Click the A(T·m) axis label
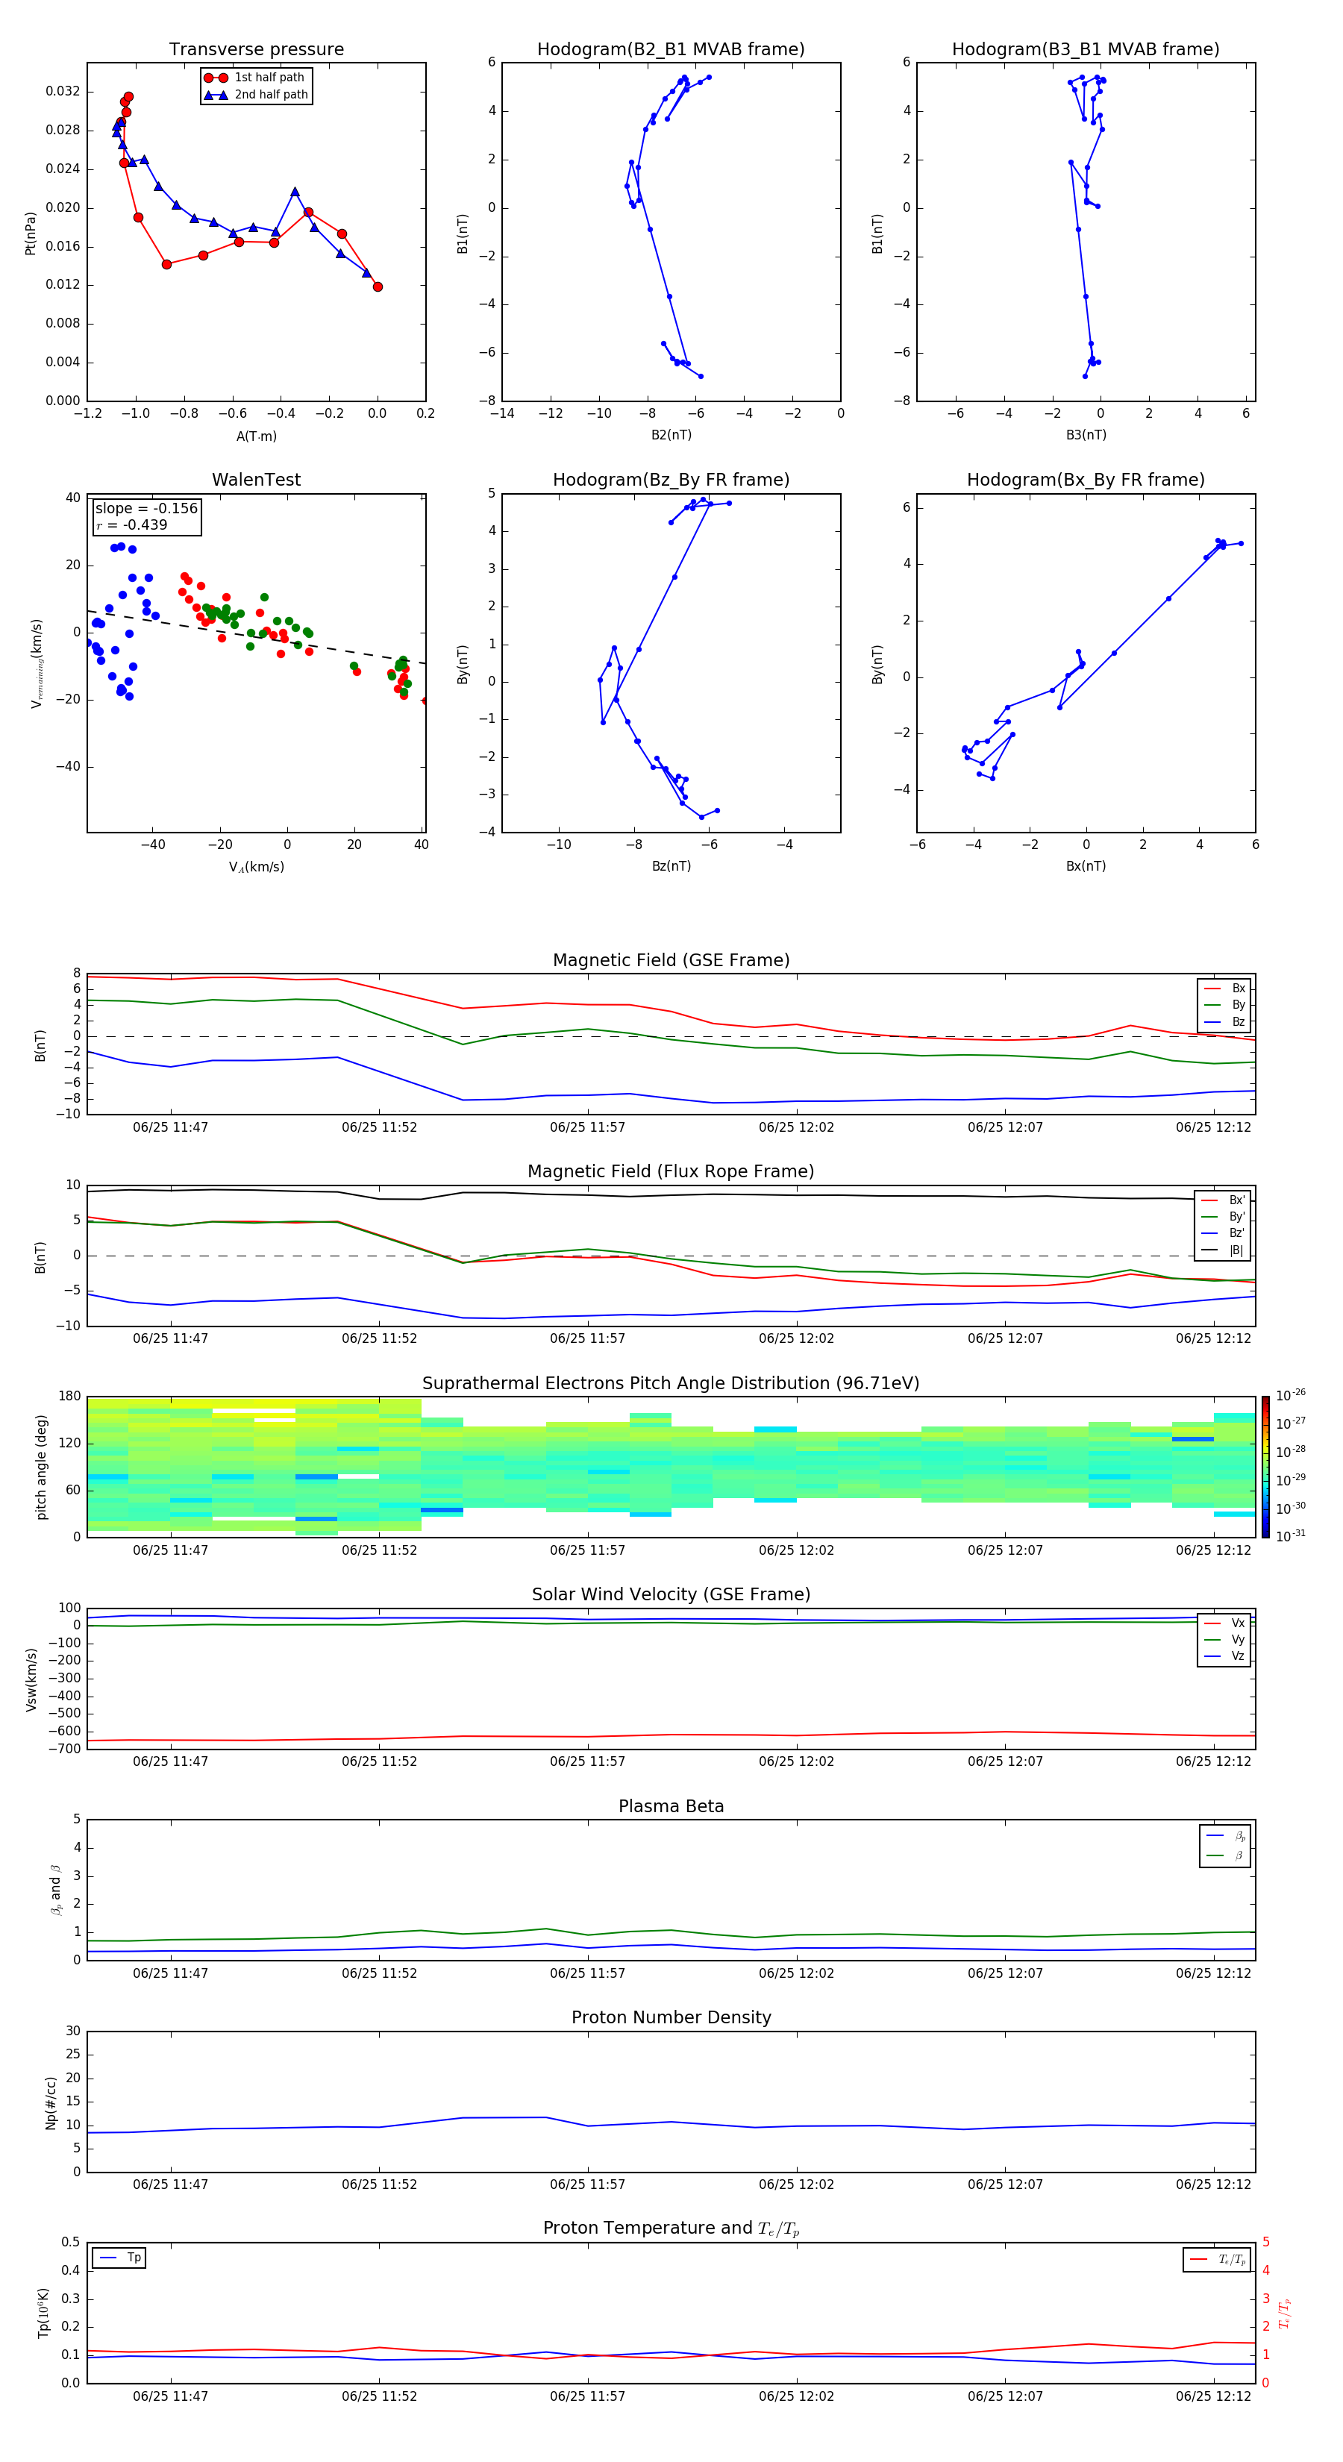 coord(256,436)
